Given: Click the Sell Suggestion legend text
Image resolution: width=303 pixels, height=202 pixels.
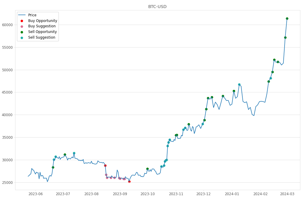Looking at the screenshot, I should 42,38.
